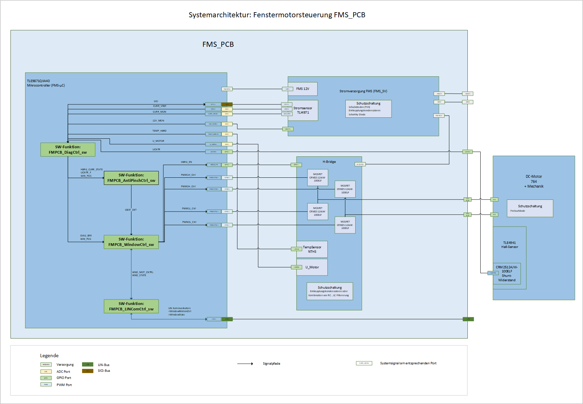583x404 pixels.
Task: Click the GPIO Port legend swatch
Action: coord(46,378)
